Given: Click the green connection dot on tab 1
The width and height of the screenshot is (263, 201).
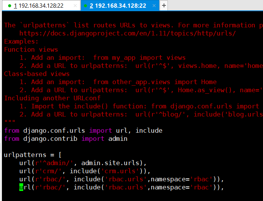Looking at the screenshot, I should (x=10, y=6).
